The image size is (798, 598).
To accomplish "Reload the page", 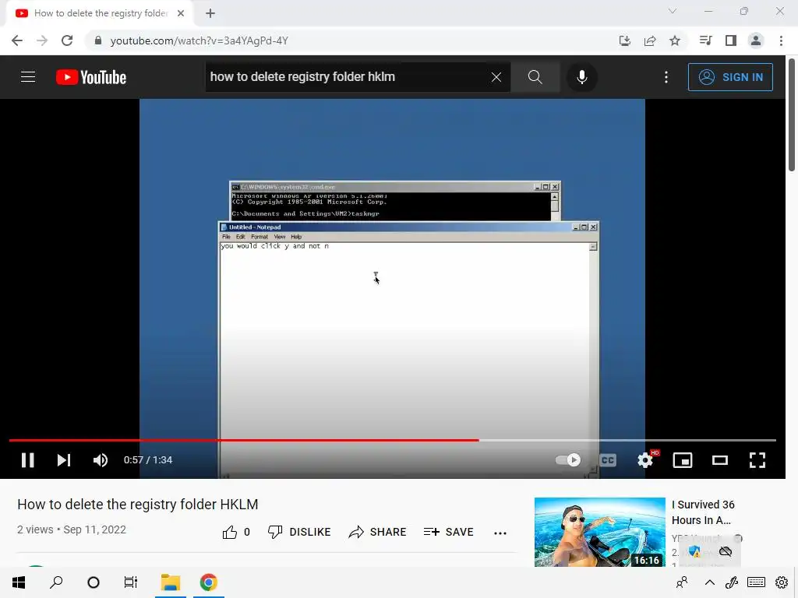I will (x=67, y=40).
